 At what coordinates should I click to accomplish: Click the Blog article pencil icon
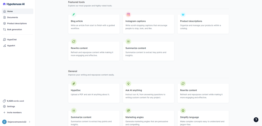[74, 15]
